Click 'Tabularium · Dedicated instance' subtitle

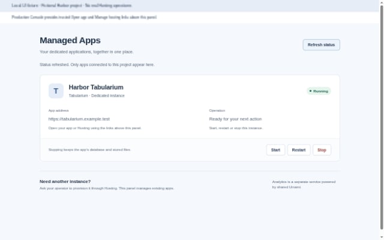[97, 96]
